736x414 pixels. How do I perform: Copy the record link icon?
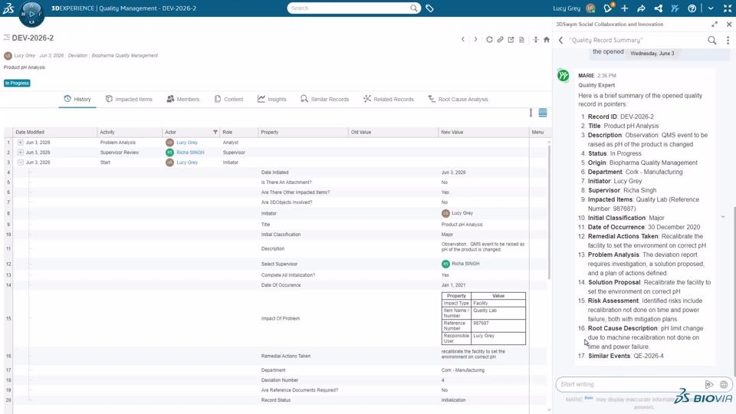[500, 39]
